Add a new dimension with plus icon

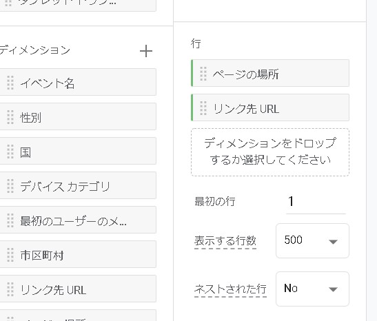click(x=146, y=51)
